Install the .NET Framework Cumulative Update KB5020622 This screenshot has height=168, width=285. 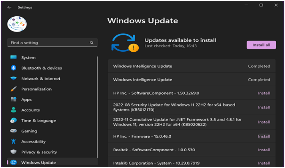tap(264, 122)
